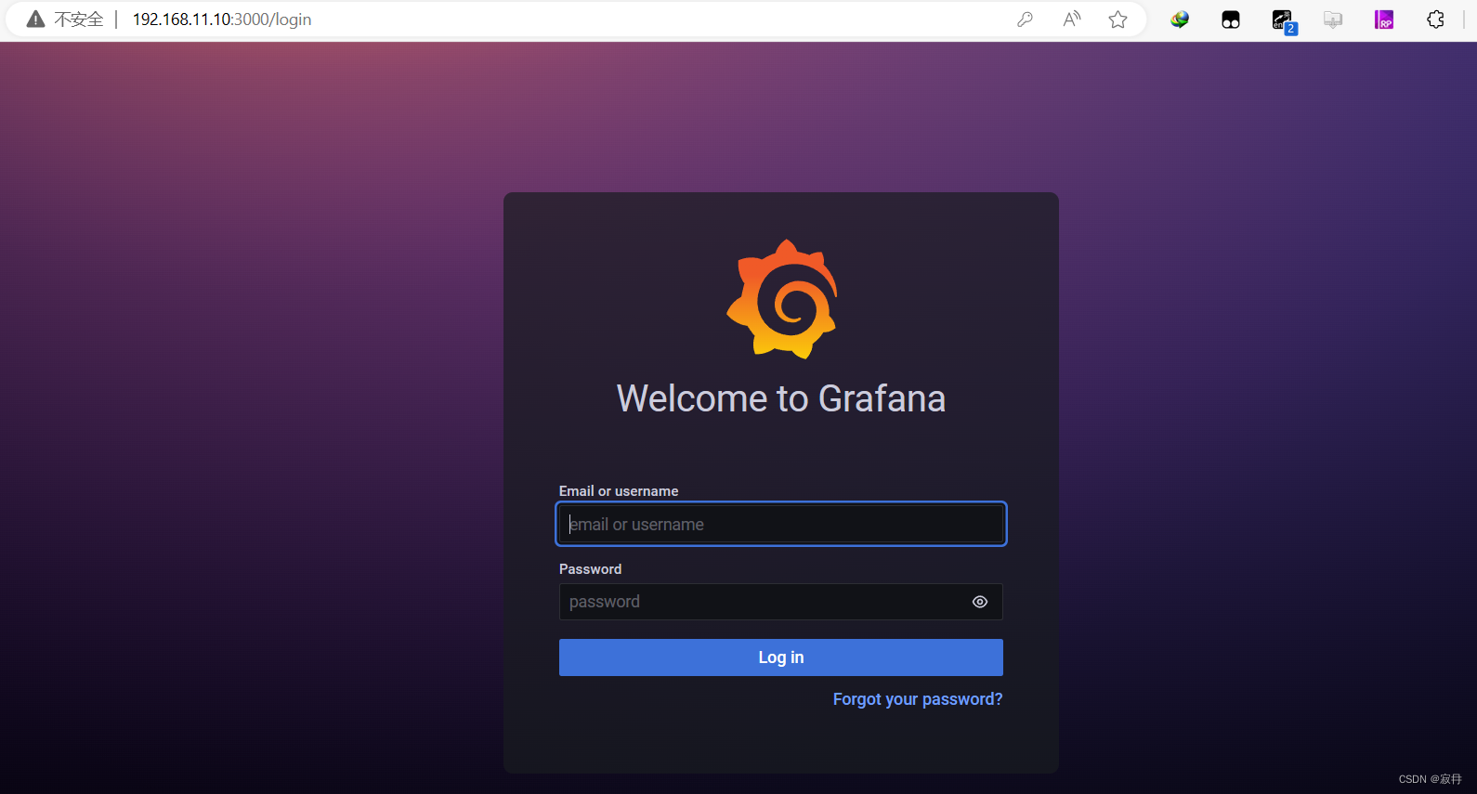
Task: Open the Tampermonkey extension icon
Action: click(1231, 20)
